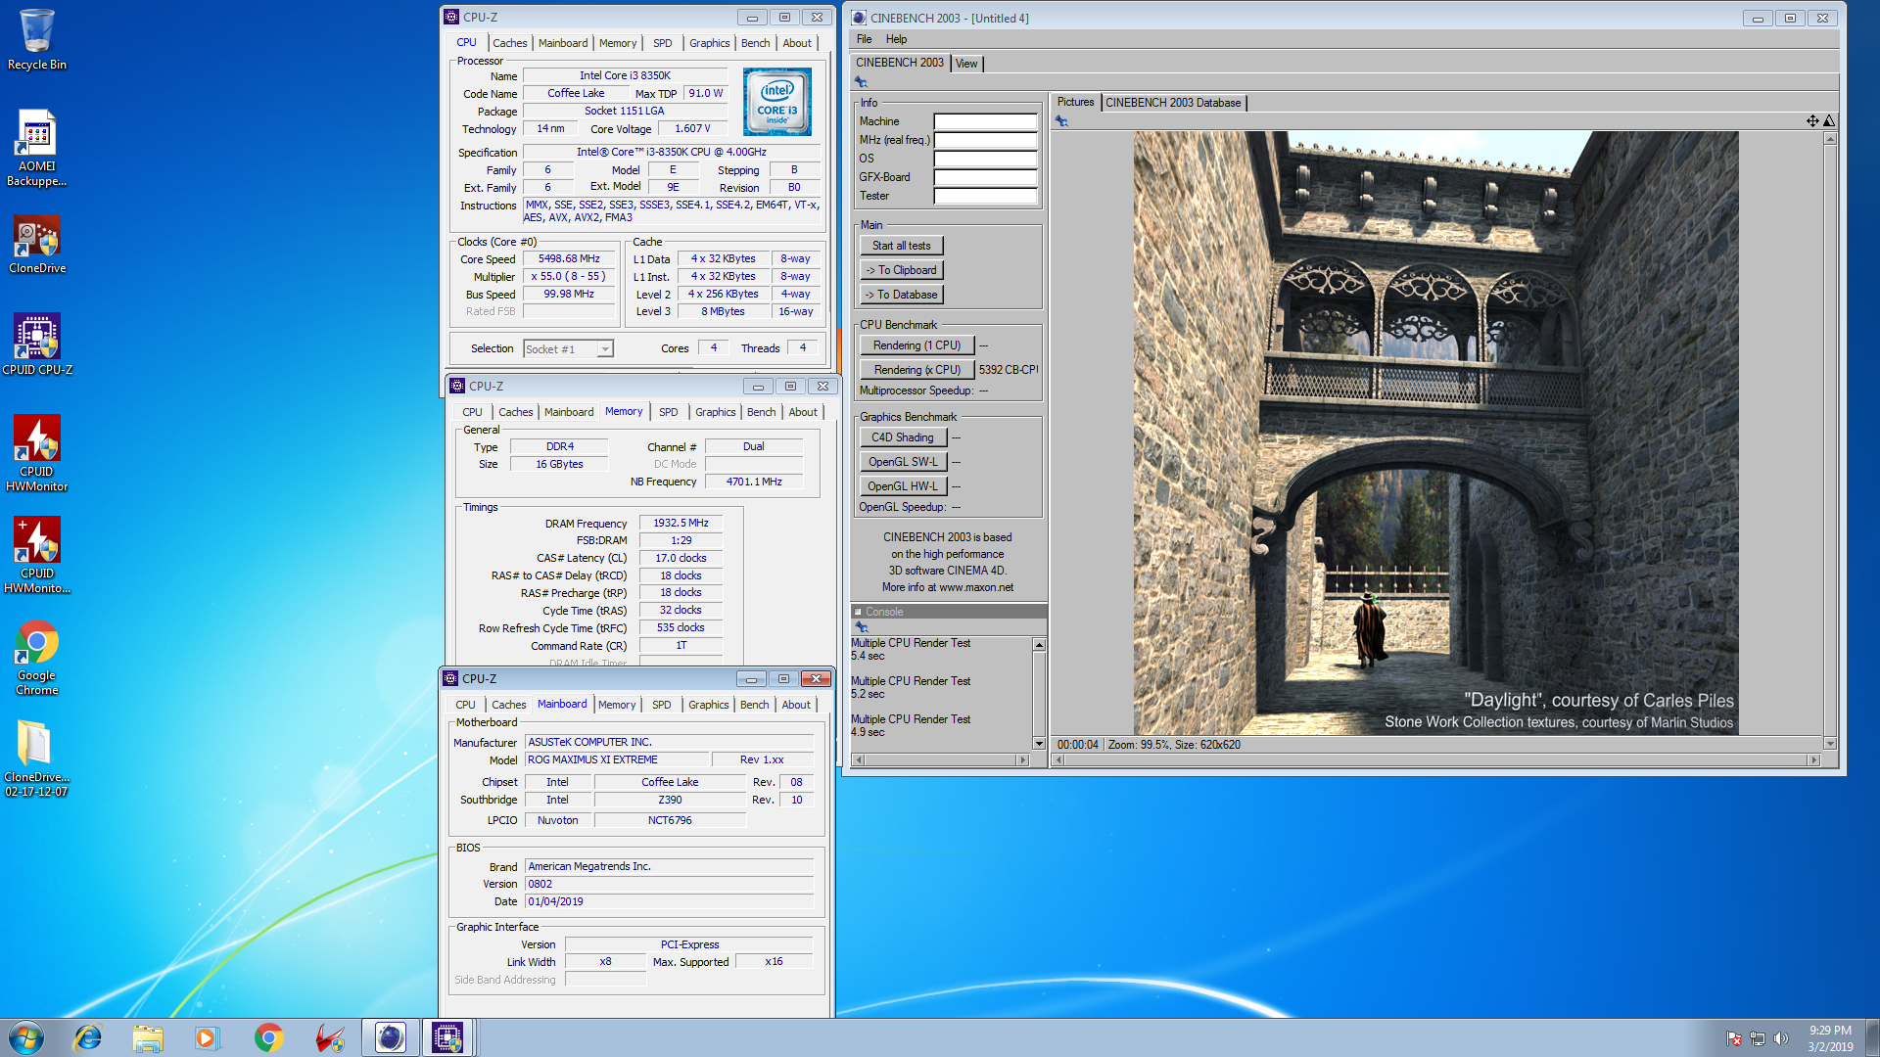Open the network icon in system tray
This screenshot has width=1880, height=1057.
pos(1758,1038)
